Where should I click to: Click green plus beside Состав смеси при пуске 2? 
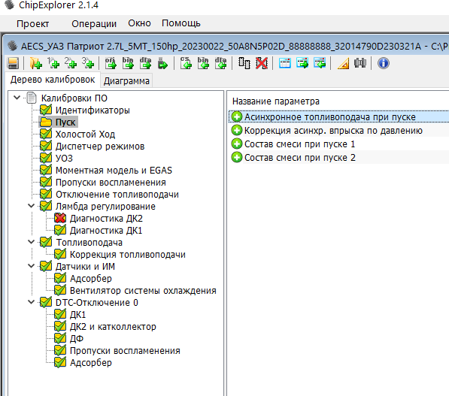click(237, 157)
